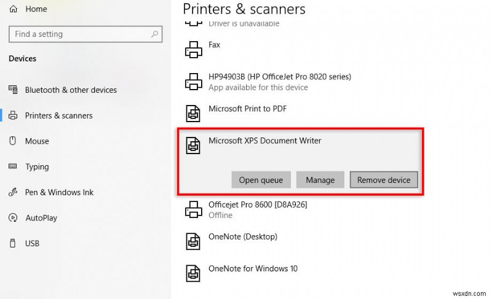Click the Remove device button
This screenshot has width=492, height=299.
[x=384, y=180]
